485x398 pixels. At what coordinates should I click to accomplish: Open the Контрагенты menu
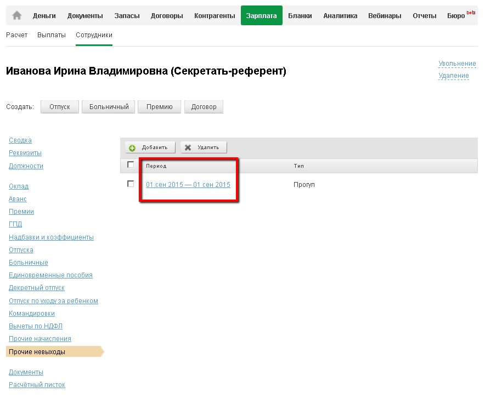tap(215, 16)
